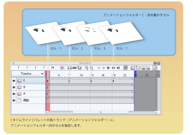Click the start frame number field
This screenshot has width=193, height=135.
(35, 67)
